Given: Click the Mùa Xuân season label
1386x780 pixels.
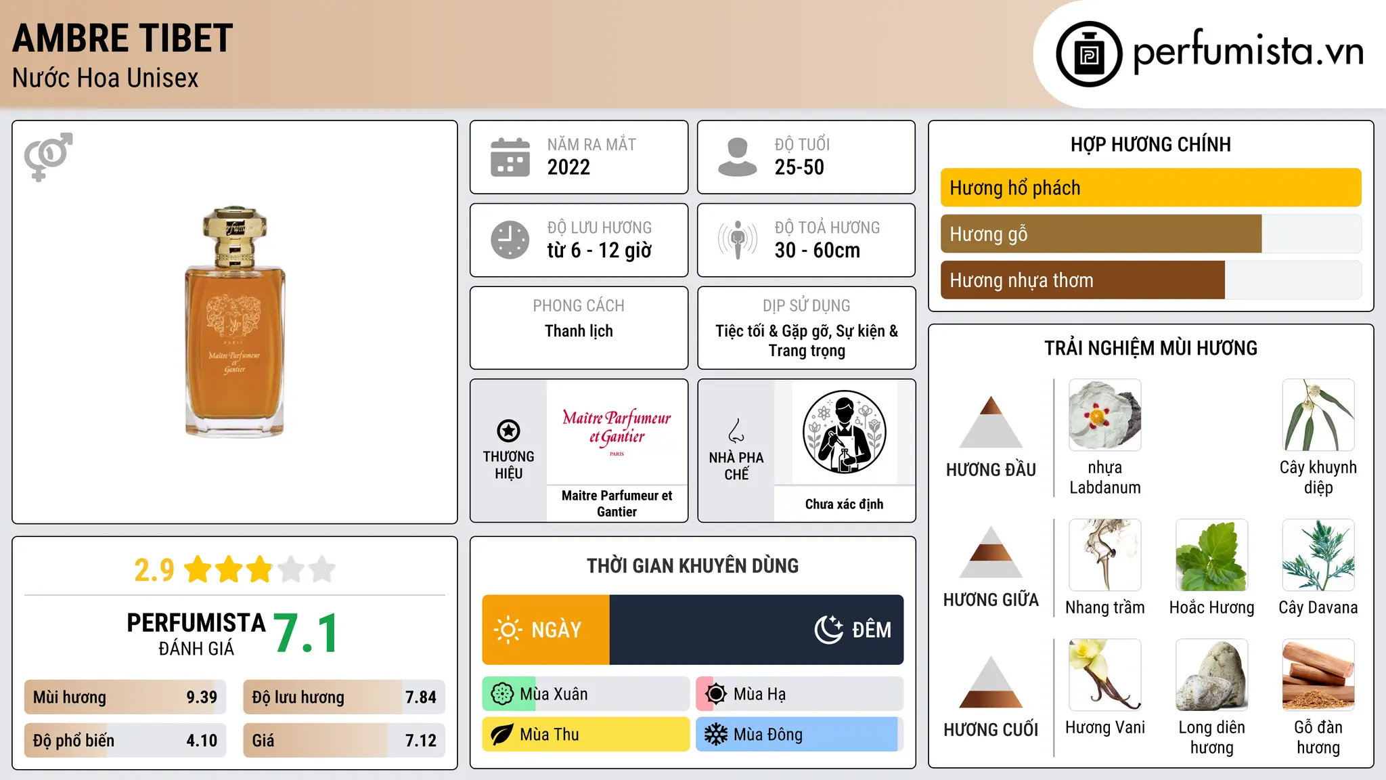Looking at the screenshot, I should (x=554, y=694).
